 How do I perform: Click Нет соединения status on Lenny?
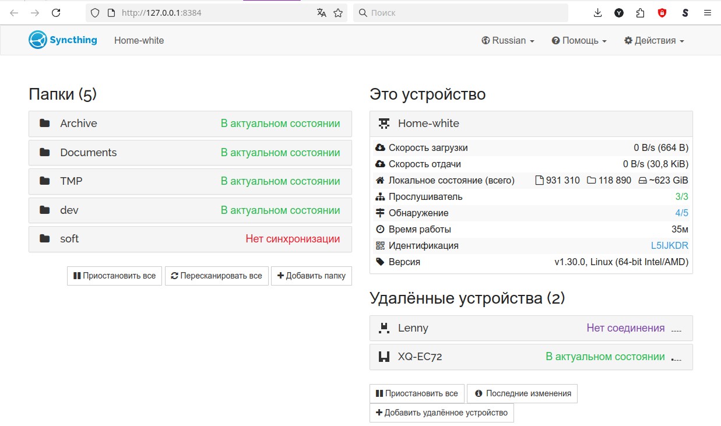tap(625, 328)
